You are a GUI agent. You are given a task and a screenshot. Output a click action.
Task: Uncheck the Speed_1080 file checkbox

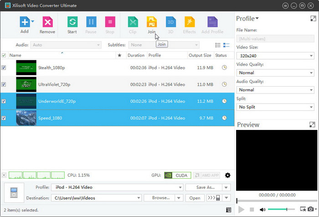point(4,118)
